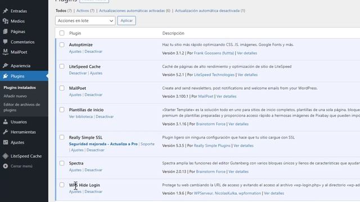Click the Medios media icon in sidebar
The height and width of the screenshot is (202, 360).
pyautogui.click(x=6, y=21)
